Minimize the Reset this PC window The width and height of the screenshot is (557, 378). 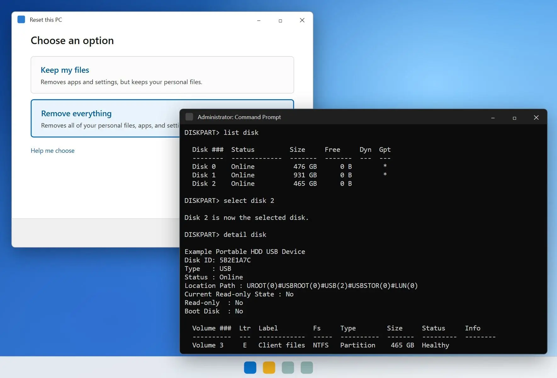coord(259,20)
